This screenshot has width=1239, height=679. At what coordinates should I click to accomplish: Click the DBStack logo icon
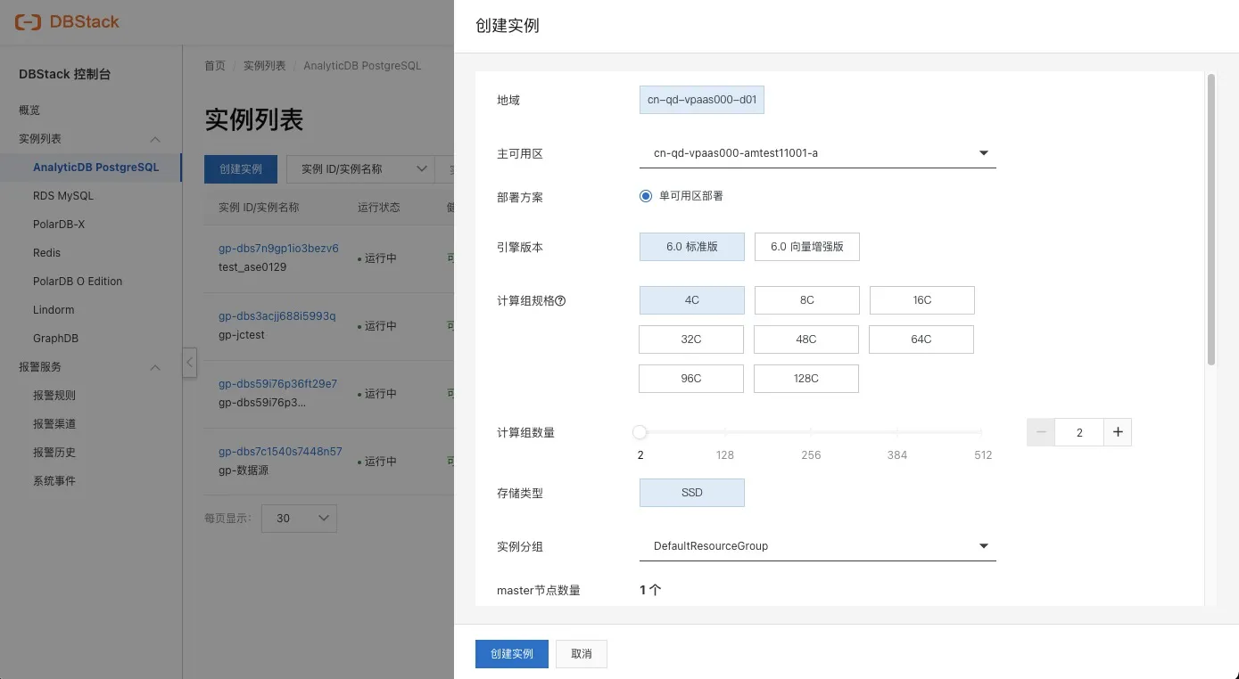pos(28,21)
